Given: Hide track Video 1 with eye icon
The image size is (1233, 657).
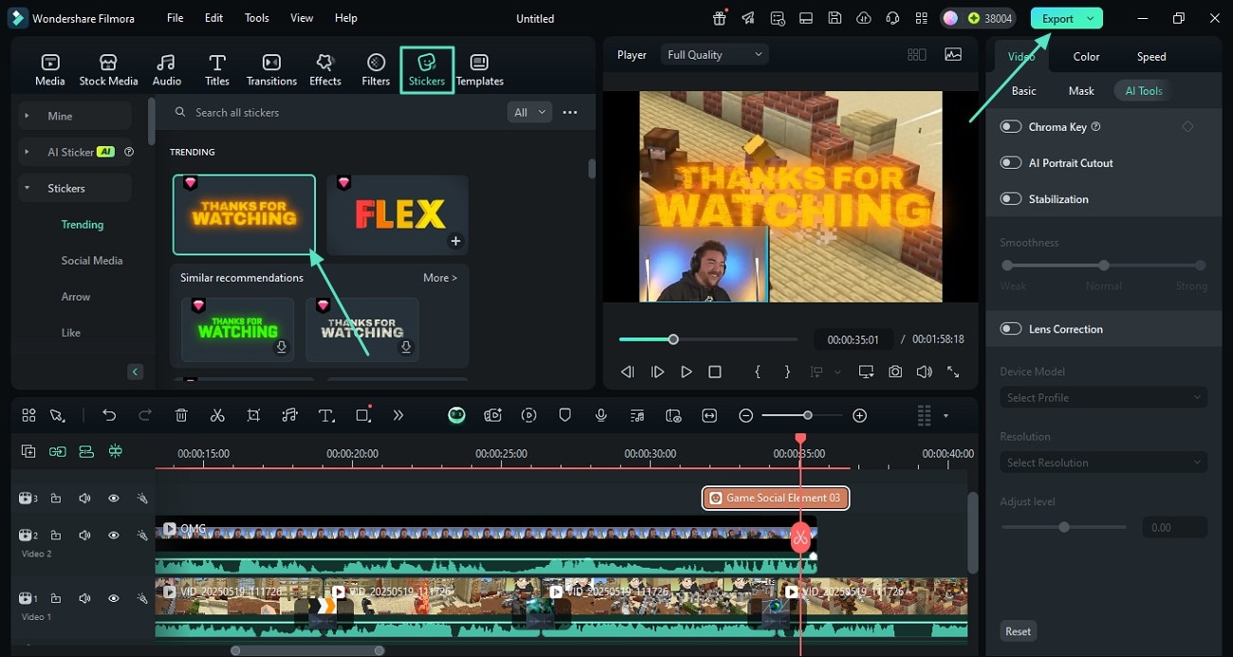Looking at the screenshot, I should [x=113, y=598].
